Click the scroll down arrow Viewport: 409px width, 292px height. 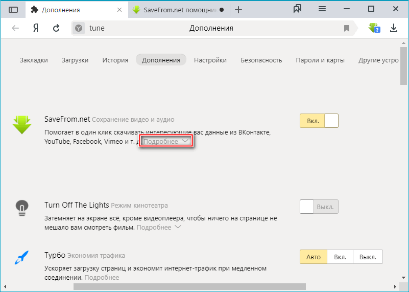404,278
